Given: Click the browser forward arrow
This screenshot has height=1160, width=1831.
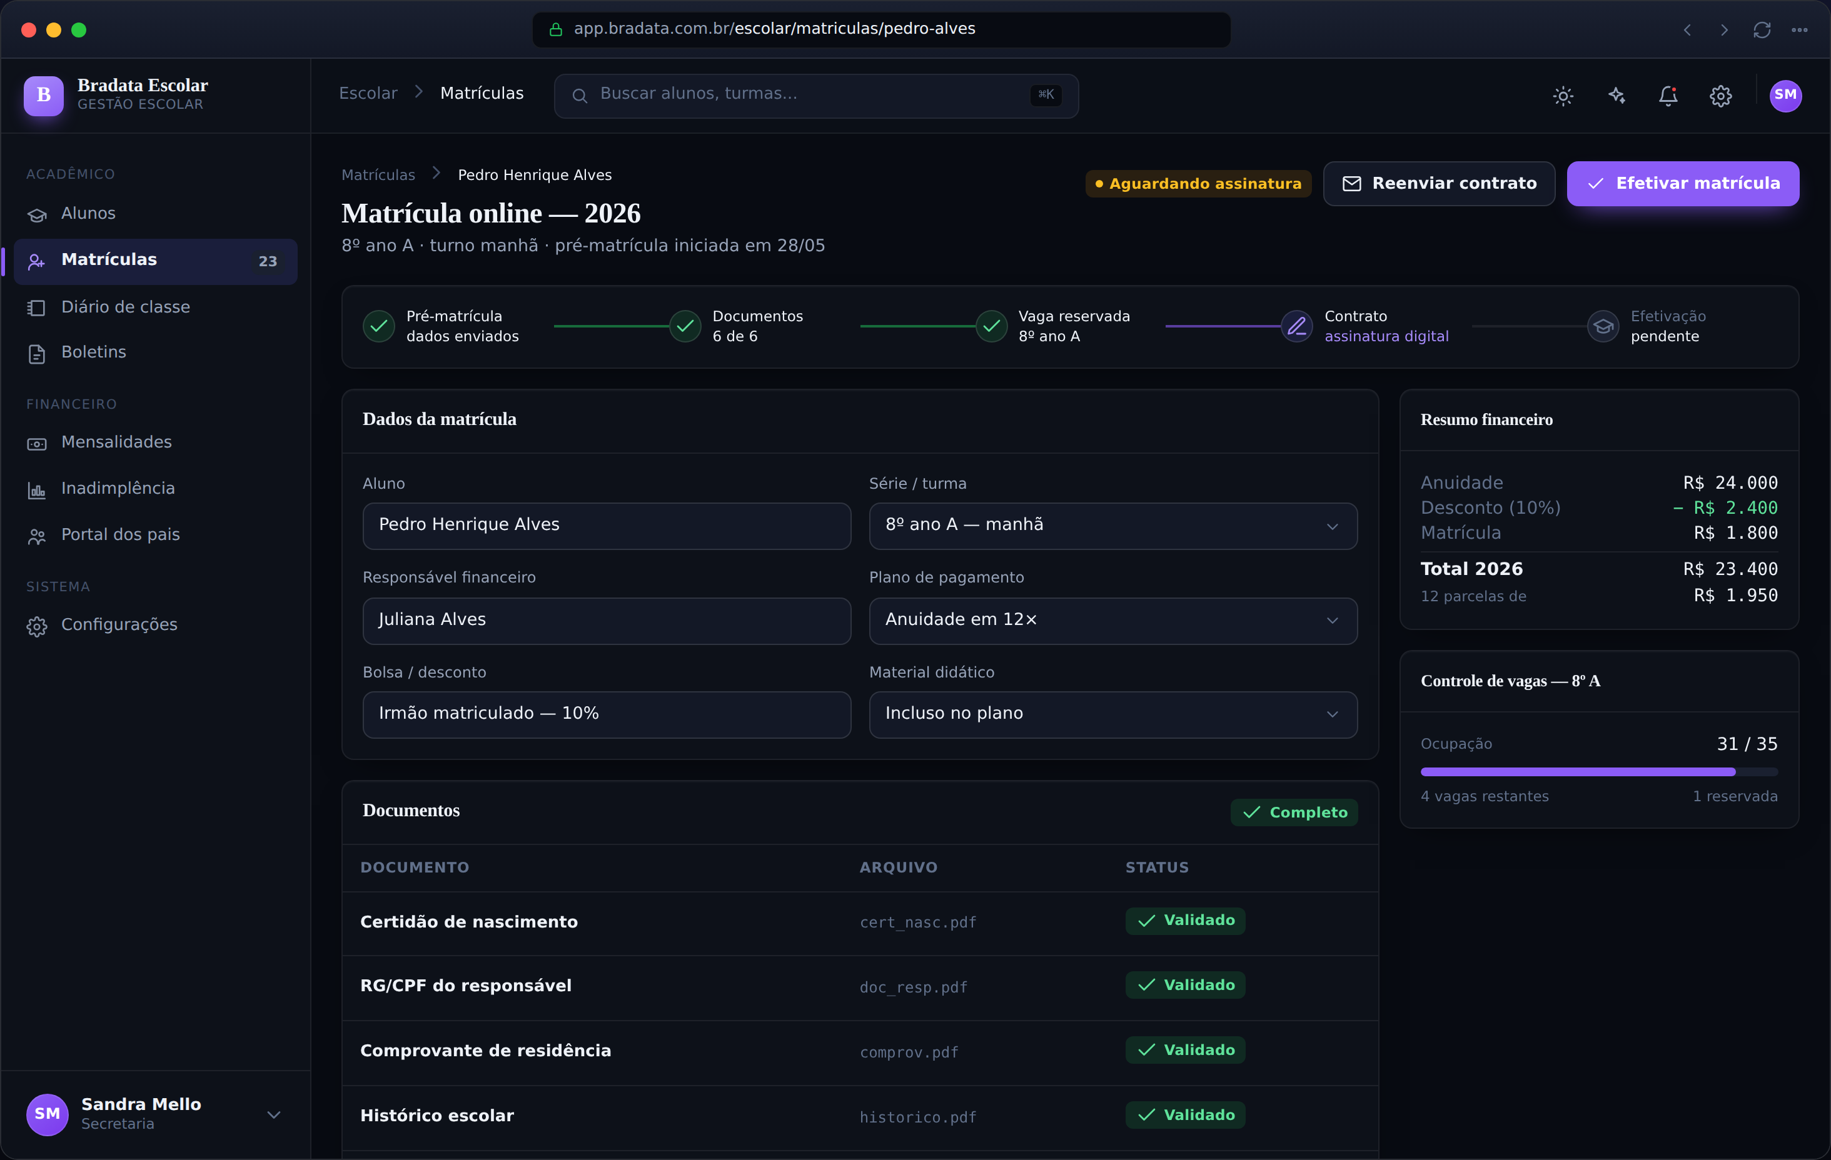Looking at the screenshot, I should coord(1724,29).
